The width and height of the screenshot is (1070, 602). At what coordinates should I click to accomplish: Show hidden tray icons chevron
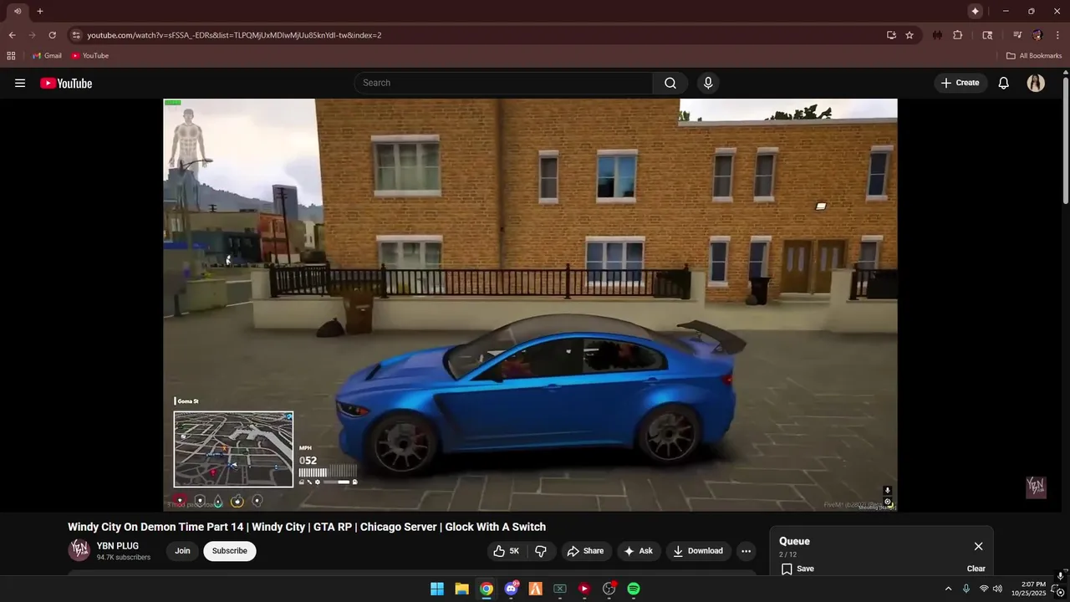pos(948,589)
